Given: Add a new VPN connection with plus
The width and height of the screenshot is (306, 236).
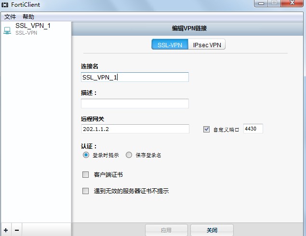Looking at the screenshot, I should pyautogui.click(x=6, y=230).
